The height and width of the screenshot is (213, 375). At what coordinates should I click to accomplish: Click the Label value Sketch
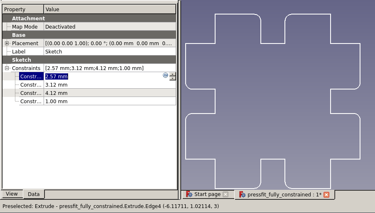click(110, 51)
